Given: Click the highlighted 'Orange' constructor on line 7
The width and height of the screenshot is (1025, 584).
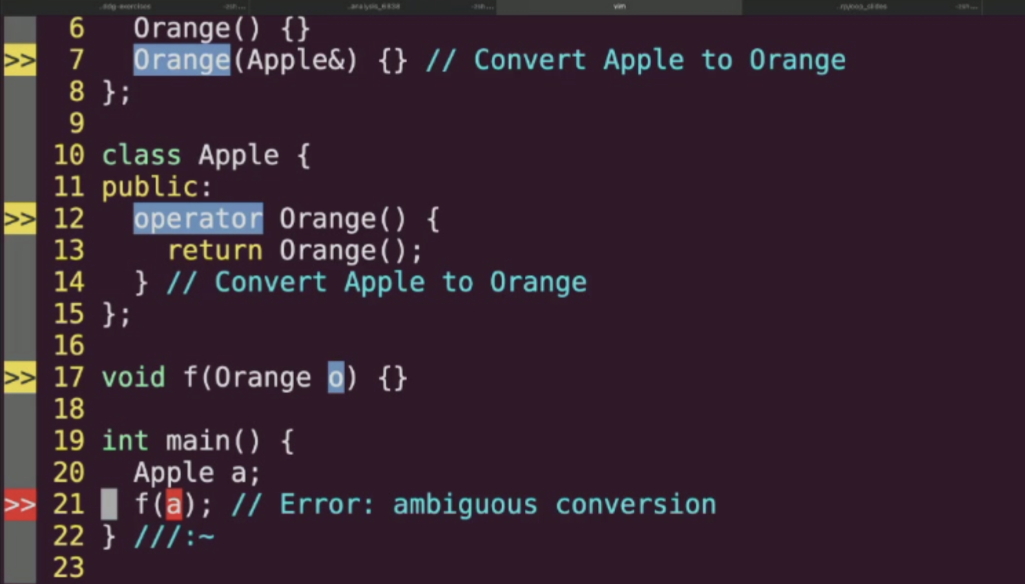Looking at the screenshot, I should (x=182, y=61).
